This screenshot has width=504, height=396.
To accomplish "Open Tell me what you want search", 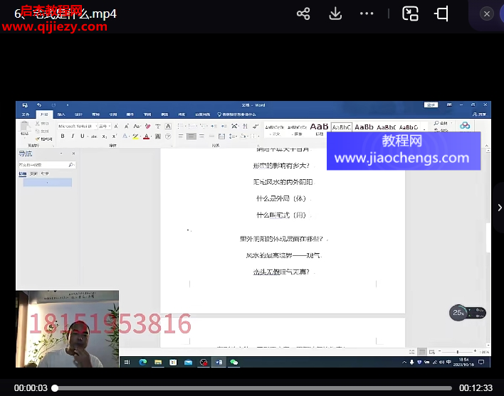I will tap(236, 114).
